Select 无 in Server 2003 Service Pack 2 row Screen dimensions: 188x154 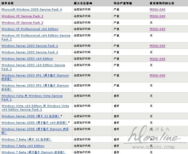[x=151, y=52]
